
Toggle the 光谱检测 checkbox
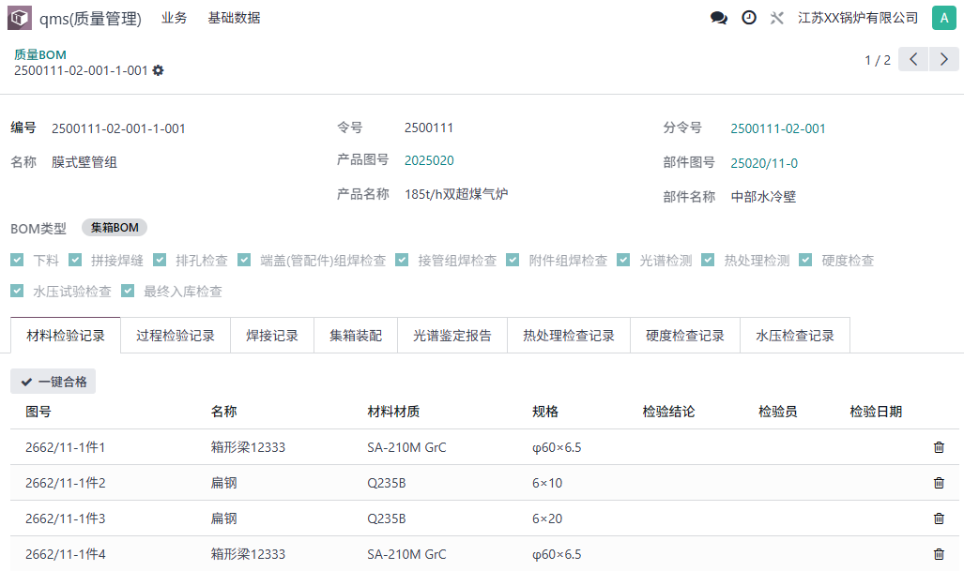pyautogui.click(x=624, y=260)
